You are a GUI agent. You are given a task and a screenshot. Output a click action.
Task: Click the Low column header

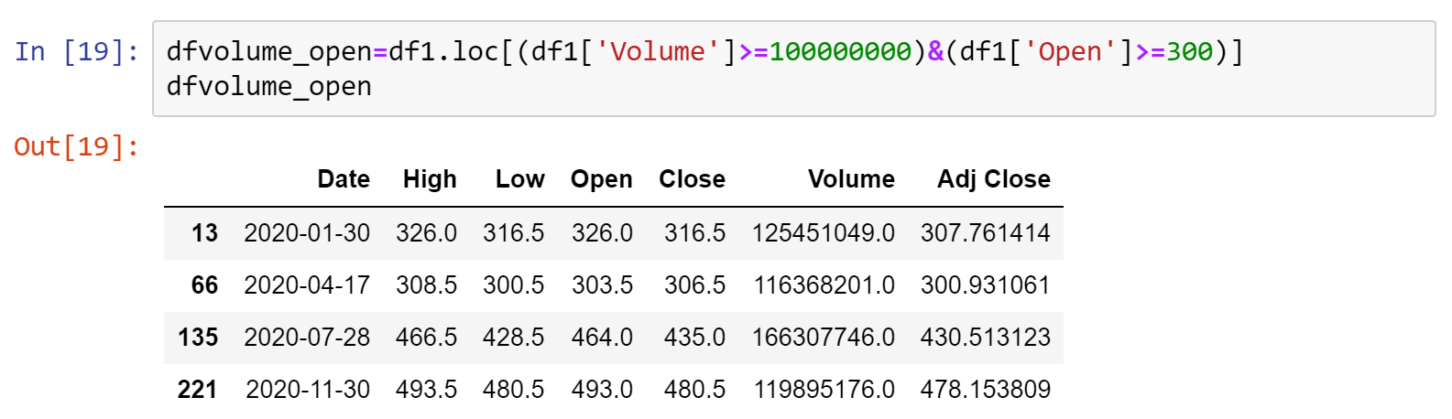point(519,179)
